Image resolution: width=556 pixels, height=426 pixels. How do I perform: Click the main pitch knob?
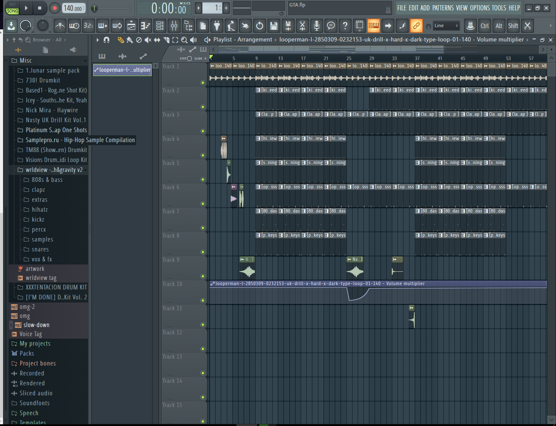tap(43, 26)
